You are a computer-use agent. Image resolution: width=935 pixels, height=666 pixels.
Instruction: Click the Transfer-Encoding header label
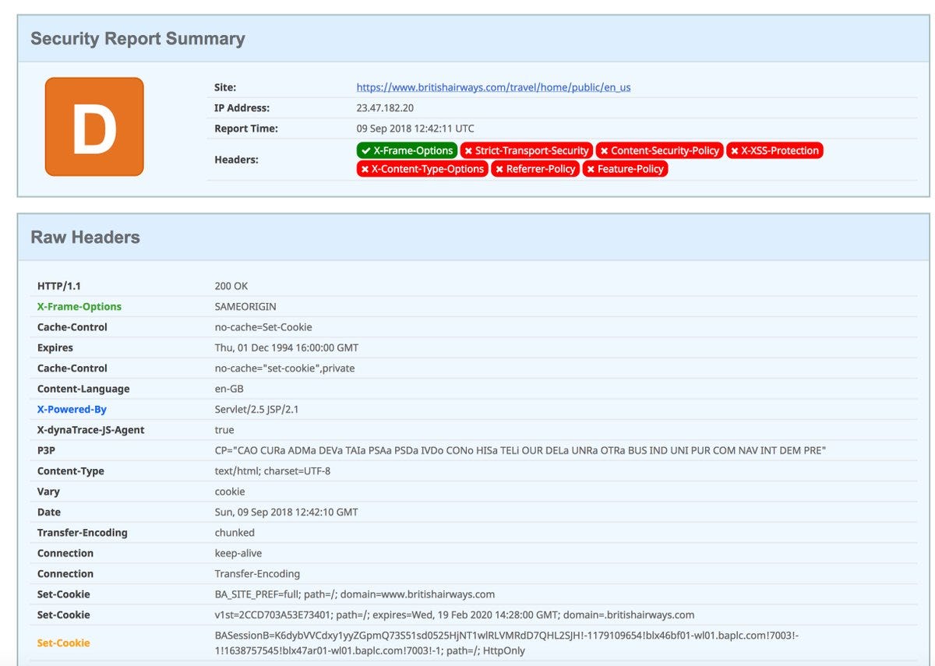tap(83, 533)
